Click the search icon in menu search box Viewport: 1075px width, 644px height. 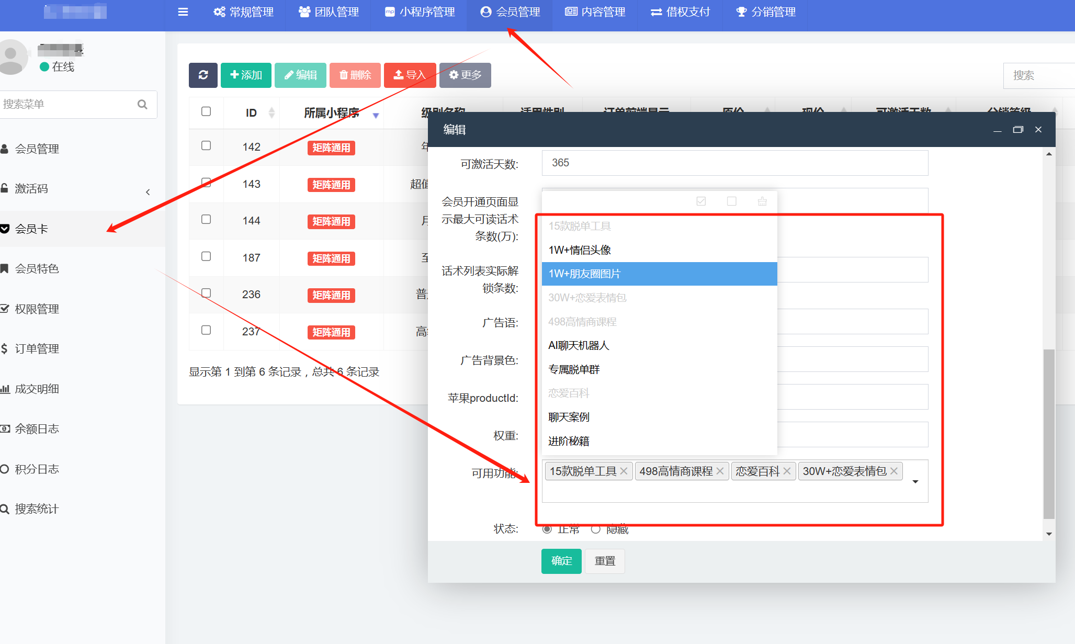click(142, 105)
